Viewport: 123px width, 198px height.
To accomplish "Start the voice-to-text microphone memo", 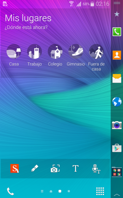I will tap(96, 169).
